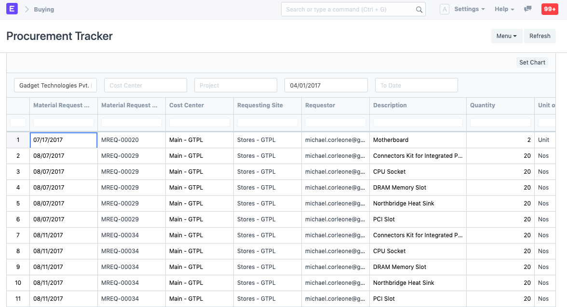The width and height of the screenshot is (567, 307).
Task: Click the Refresh button
Action: 540,36
